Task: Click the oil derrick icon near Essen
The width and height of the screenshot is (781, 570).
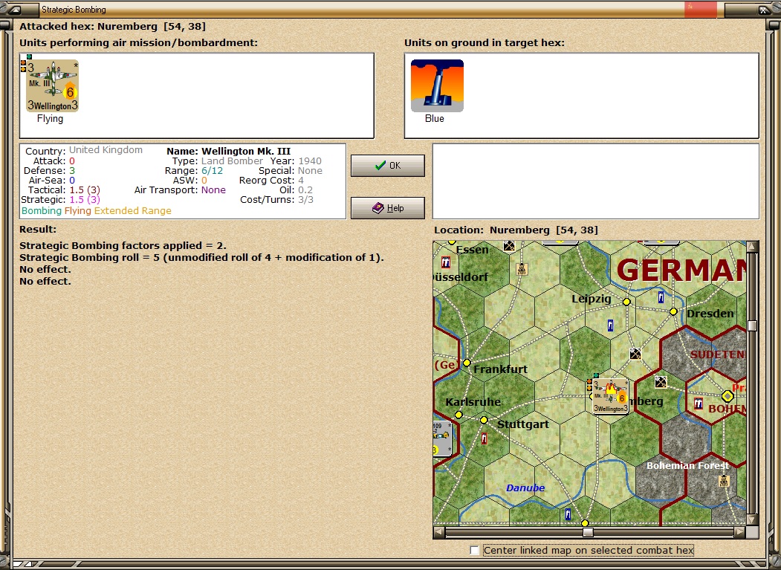Action: [x=522, y=270]
